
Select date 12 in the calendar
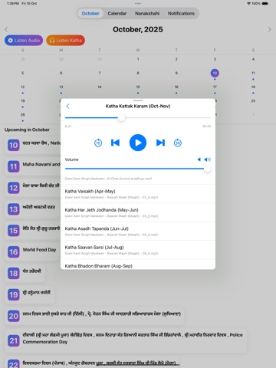pyautogui.click(x=22, y=87)
